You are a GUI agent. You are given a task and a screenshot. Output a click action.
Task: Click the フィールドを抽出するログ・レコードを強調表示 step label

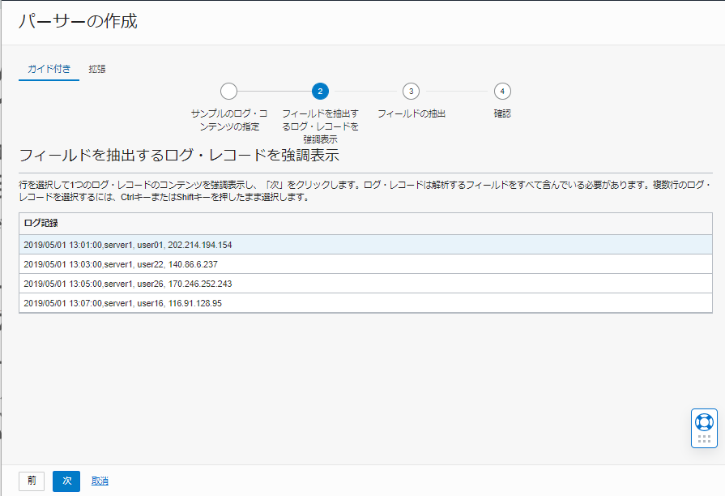click(320, 126)
